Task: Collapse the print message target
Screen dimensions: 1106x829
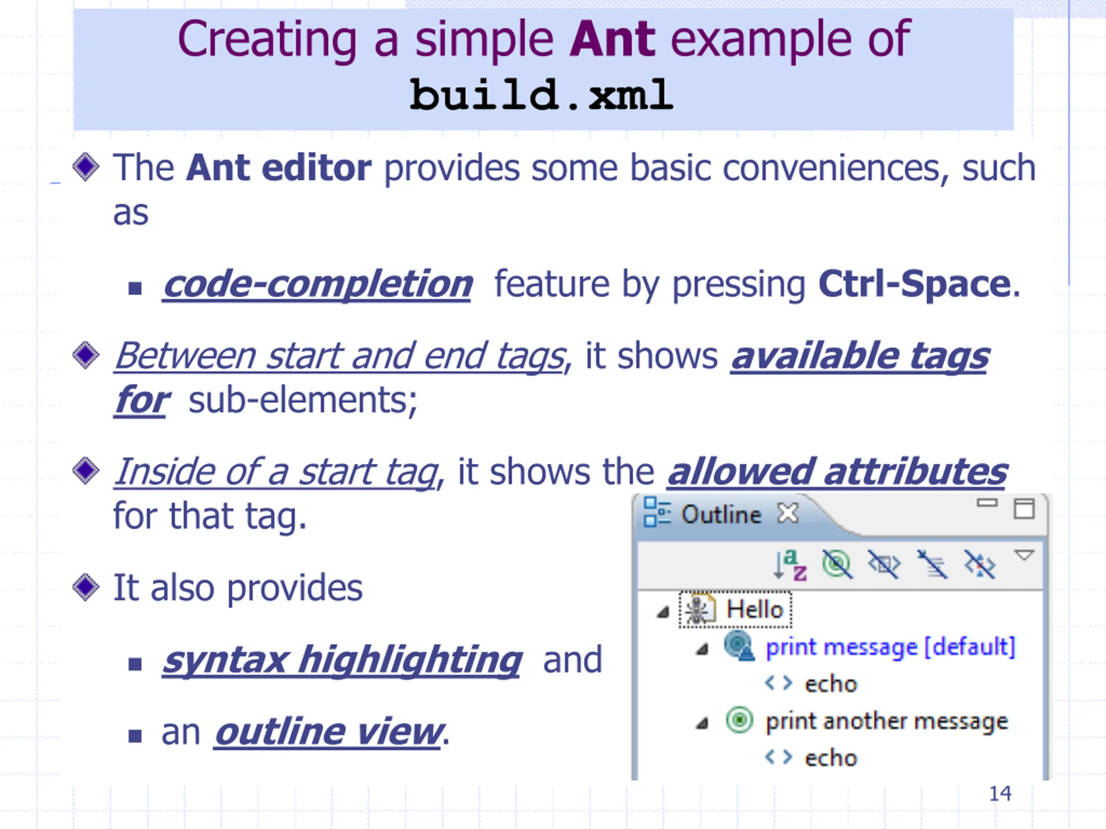Action: pos(702,649)
